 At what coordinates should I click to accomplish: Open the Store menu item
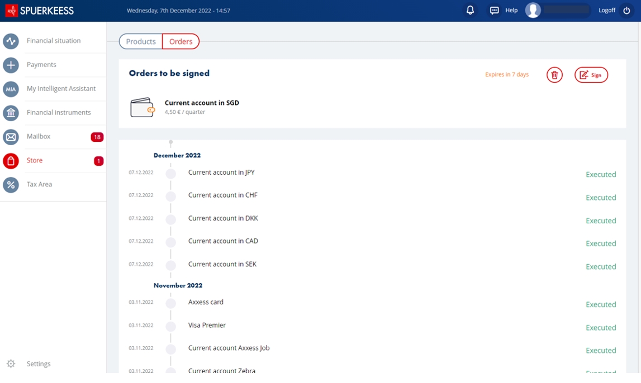[35, 161]
